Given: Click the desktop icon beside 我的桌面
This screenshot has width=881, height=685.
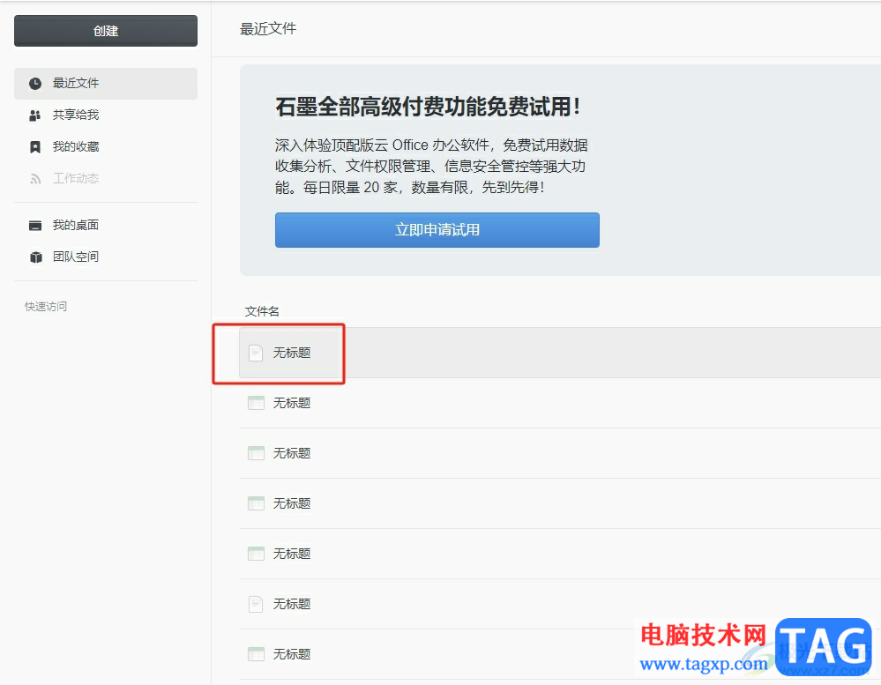Looking at the screenshot, I should tap(35, 226).
